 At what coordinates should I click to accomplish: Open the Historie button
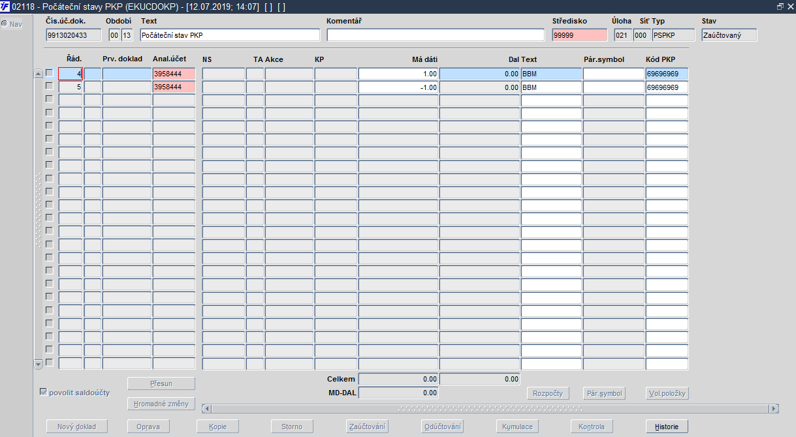tap(667, 427)
